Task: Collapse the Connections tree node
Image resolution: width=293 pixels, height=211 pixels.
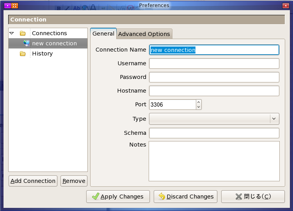Action: pyautogui.click(x=12, y=33)
